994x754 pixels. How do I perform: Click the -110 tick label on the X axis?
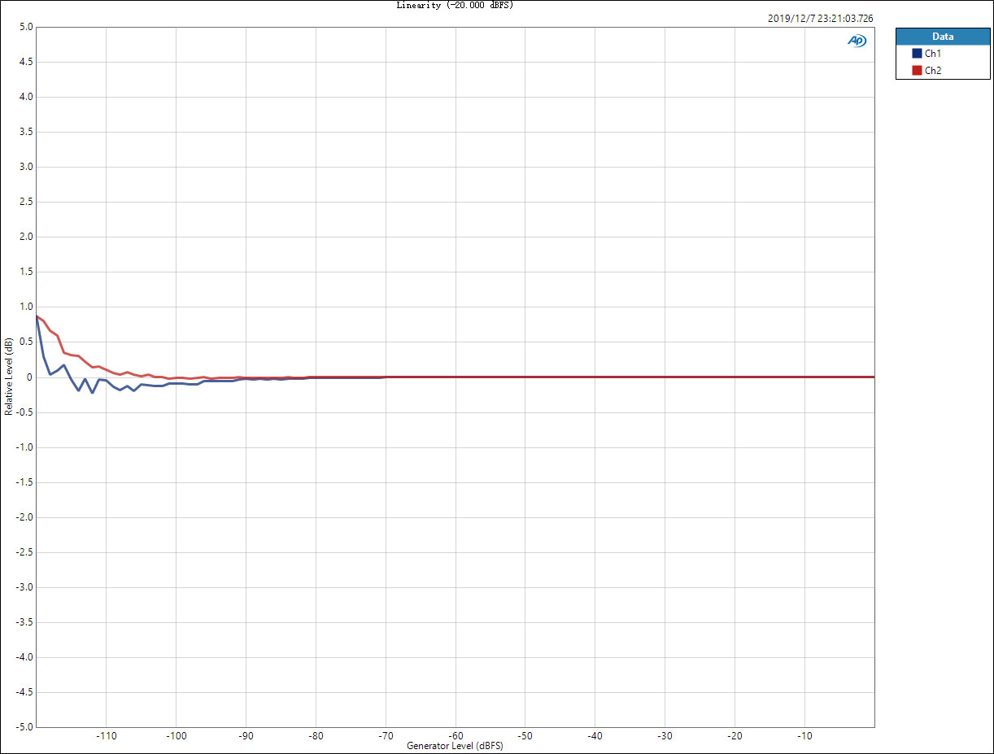pyautogui.click(x=106, y=736)
